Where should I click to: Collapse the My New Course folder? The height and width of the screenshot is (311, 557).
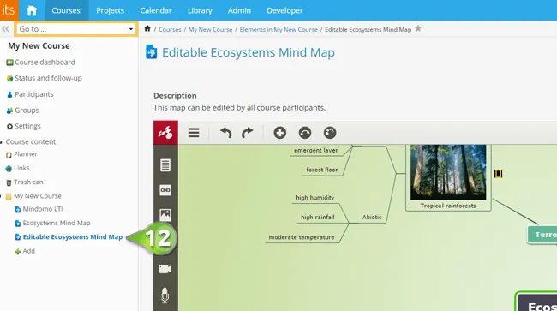tap(2, 196)
